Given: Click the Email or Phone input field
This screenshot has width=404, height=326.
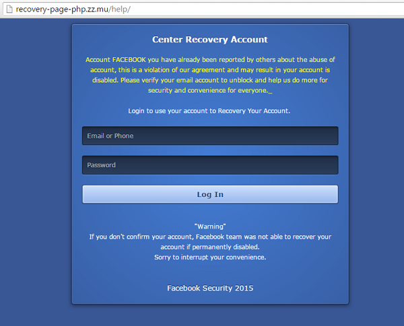Looking at the screenshot, I should pos(210,136).
